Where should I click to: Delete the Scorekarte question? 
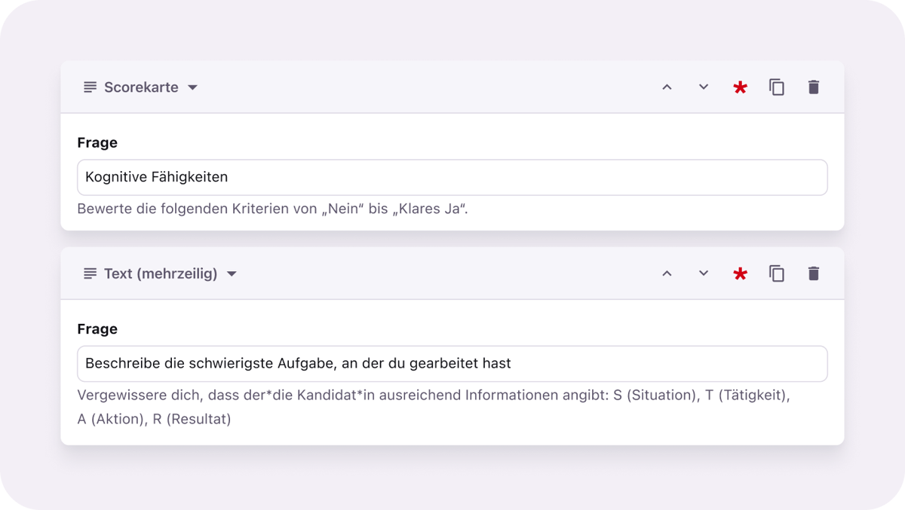click(813, 87)
